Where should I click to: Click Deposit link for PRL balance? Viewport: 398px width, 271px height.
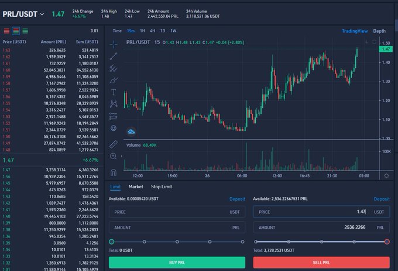tap(382, 199)
